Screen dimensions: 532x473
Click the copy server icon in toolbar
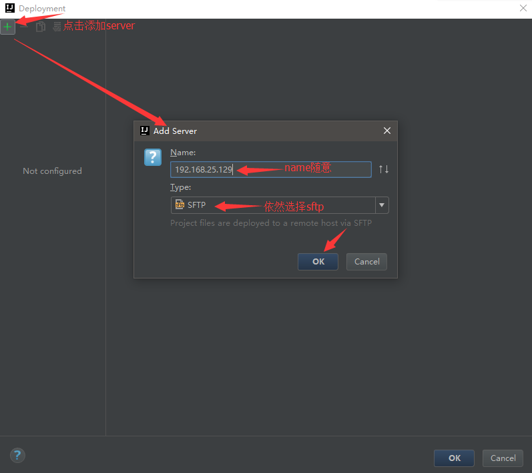(40, 27)
